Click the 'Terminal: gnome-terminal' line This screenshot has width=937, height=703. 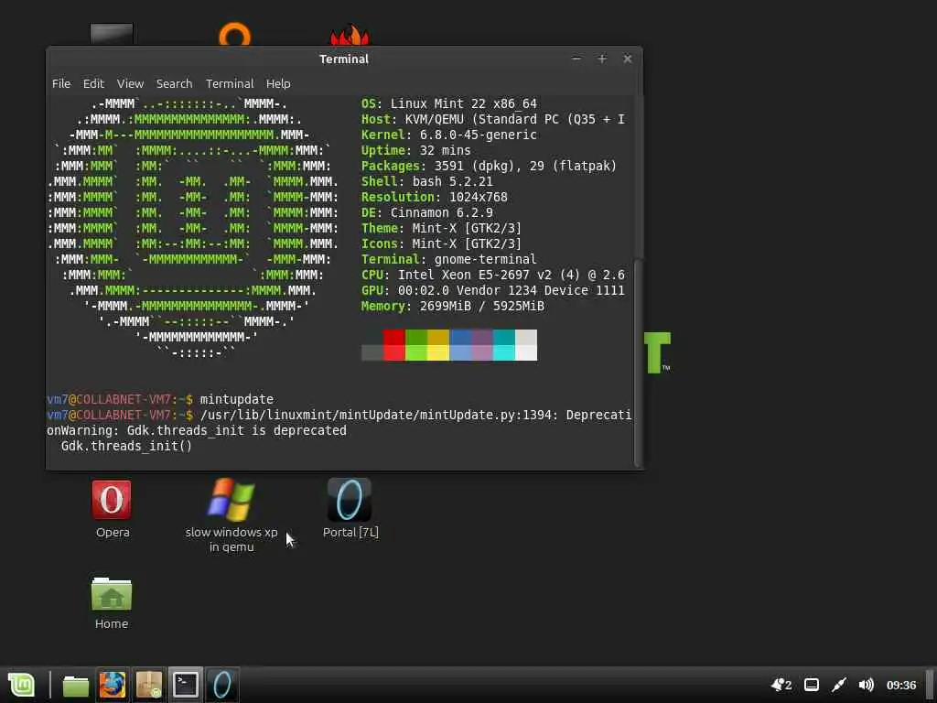click(x=448, y=259)
